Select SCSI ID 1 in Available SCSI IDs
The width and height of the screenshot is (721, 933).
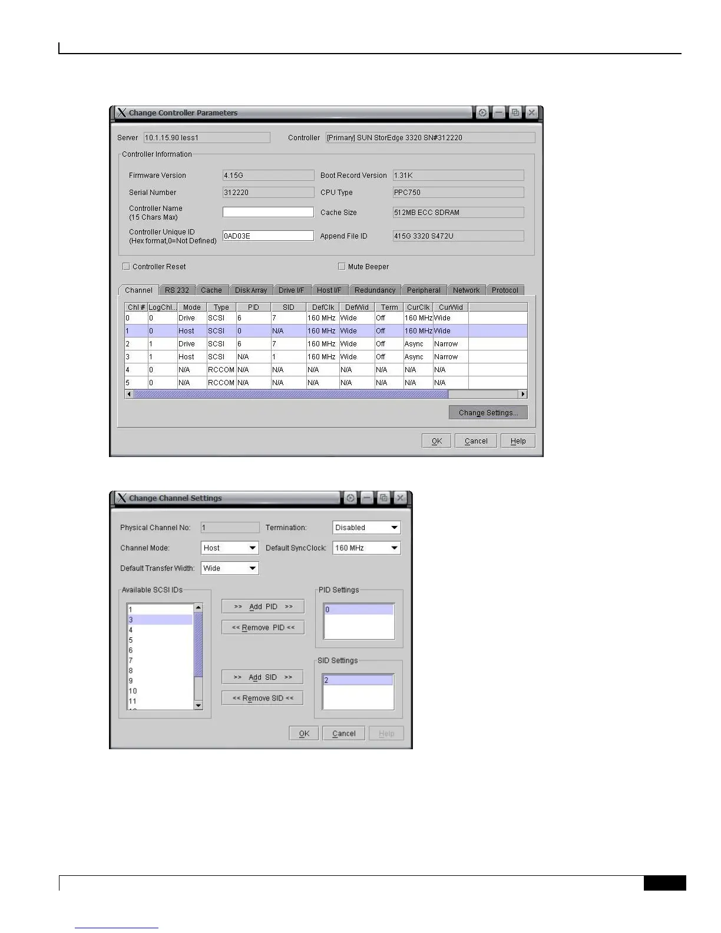tap(160, 610)
